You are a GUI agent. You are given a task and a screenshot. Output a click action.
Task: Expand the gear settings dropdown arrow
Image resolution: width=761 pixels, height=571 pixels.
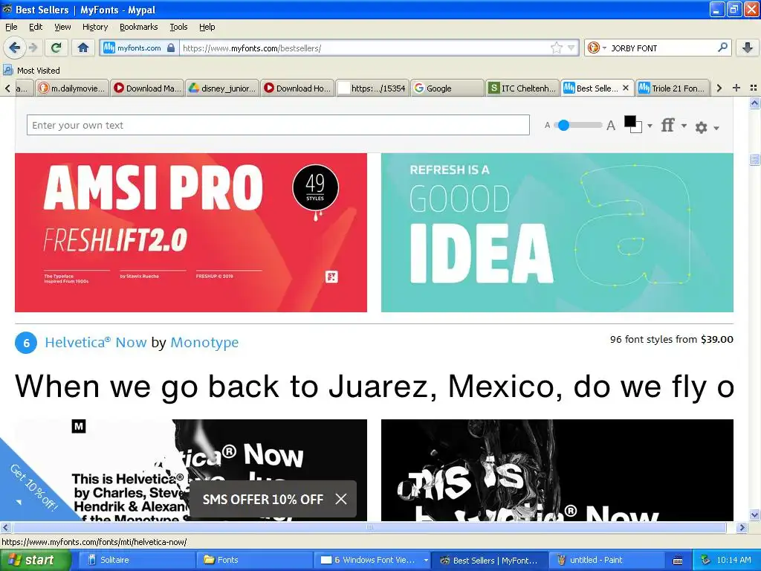tap(716, 128)
